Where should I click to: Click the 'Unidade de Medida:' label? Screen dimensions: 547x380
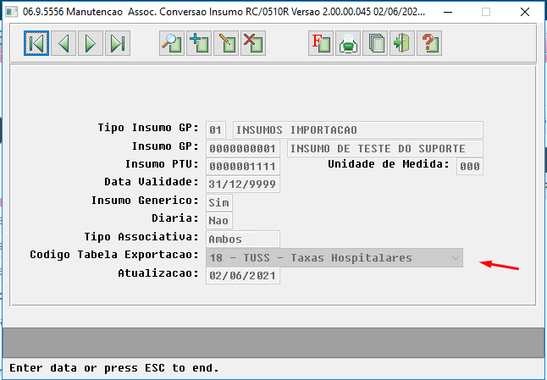click(389, 164)
